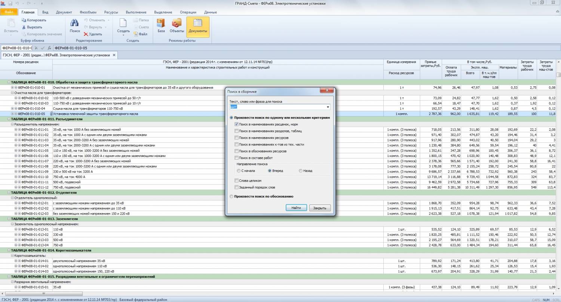Select the Документы mode icon
The height and width of the screenshot is (302, 561).
point(198,23)
